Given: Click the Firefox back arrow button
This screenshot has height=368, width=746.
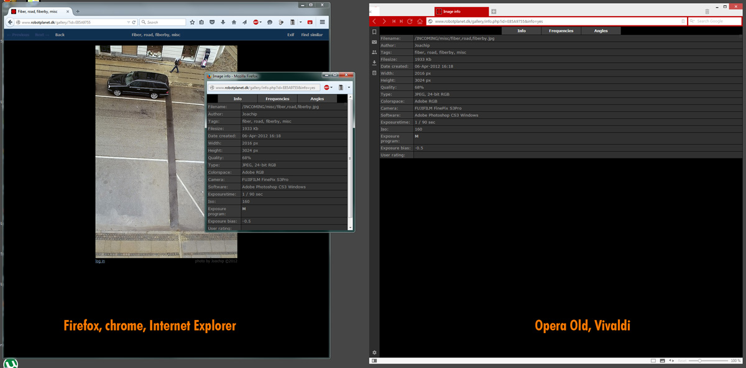Looking at the screenshot, I should tap(10, 22).
